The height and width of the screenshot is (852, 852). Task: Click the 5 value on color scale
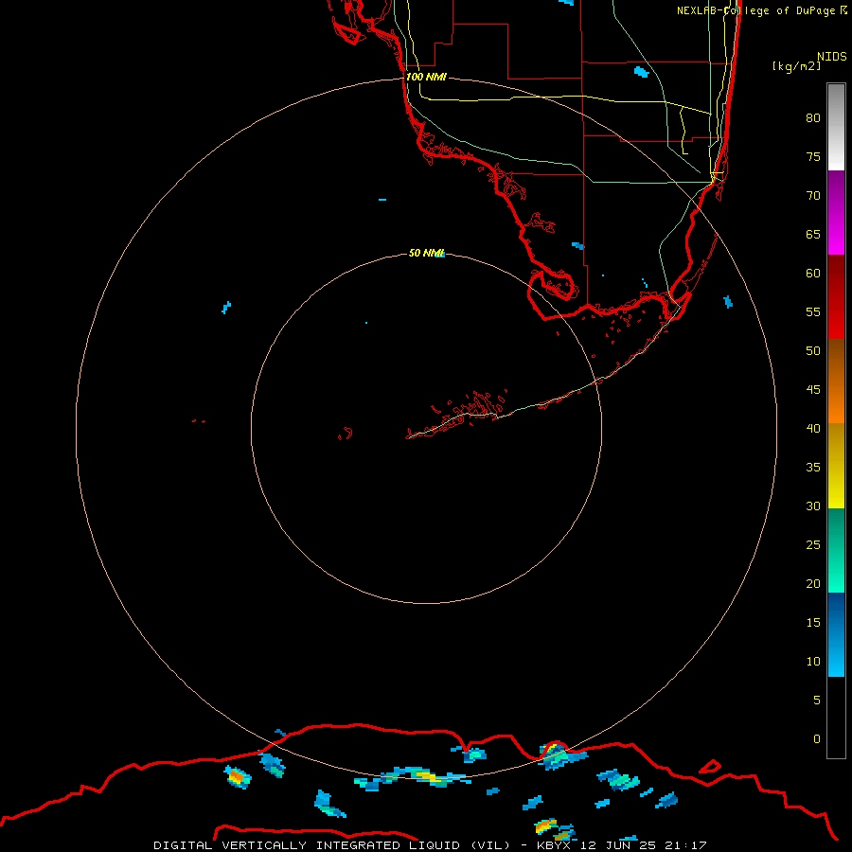[817, 700]
